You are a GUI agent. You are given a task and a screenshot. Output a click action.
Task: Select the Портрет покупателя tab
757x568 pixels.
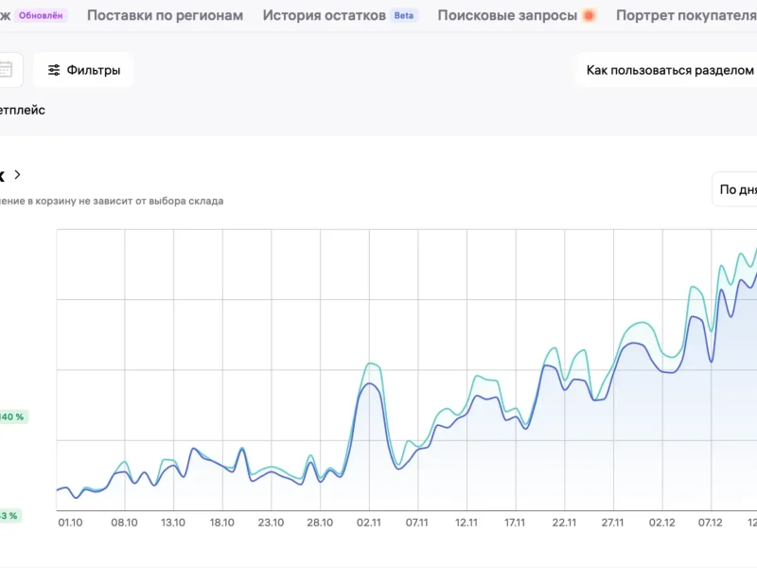[685, 16]
